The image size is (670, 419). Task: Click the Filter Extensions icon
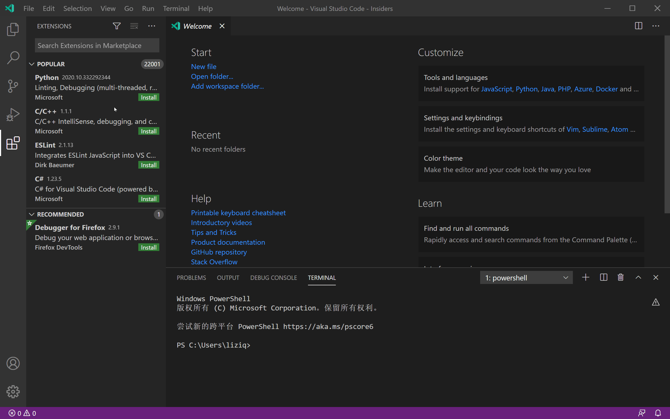[x=116, y=26]
